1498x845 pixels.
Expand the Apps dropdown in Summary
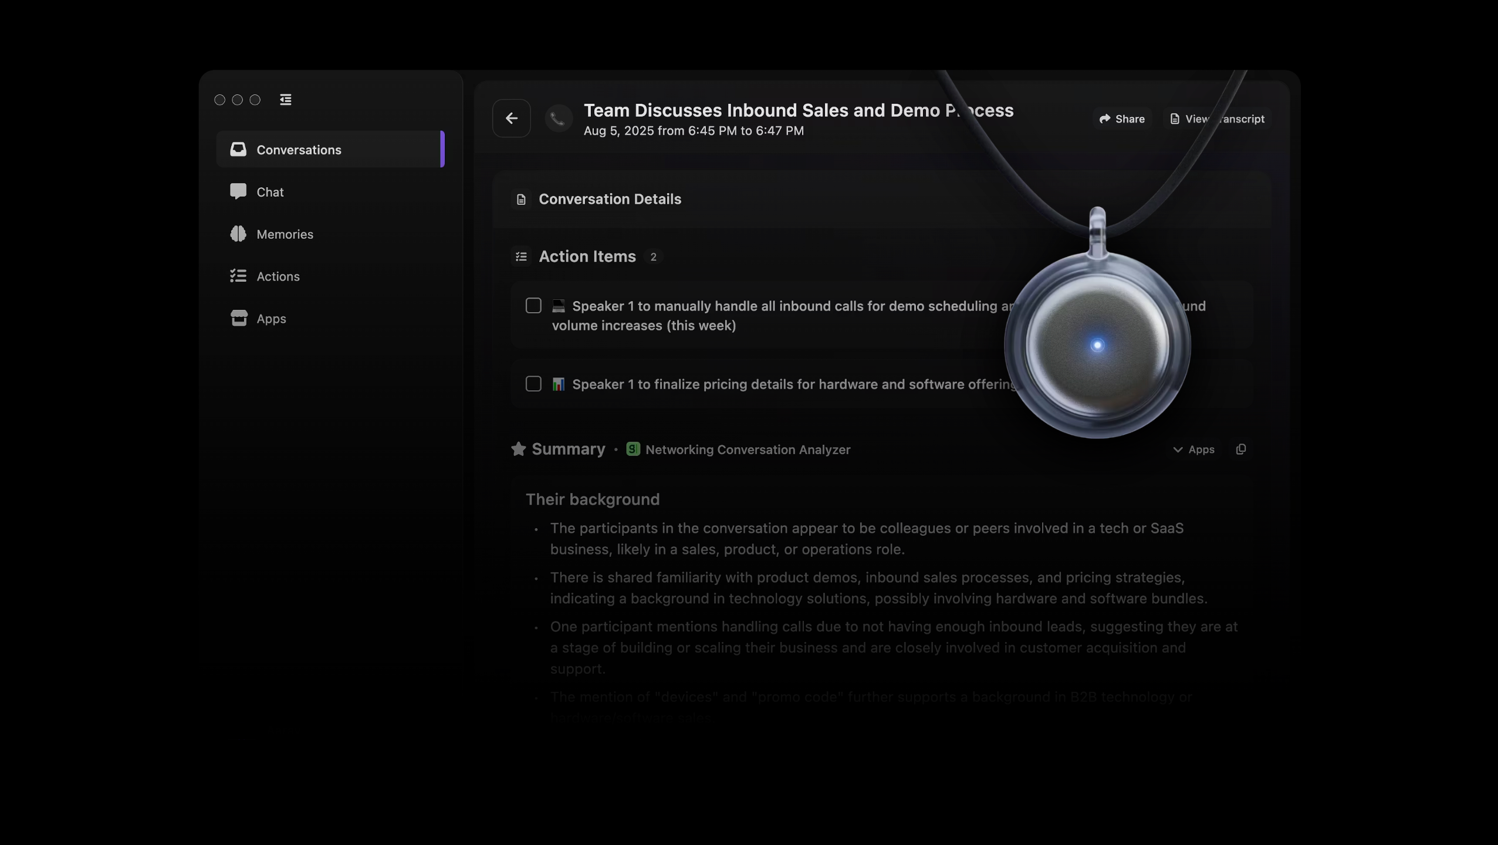point(1193,449)
